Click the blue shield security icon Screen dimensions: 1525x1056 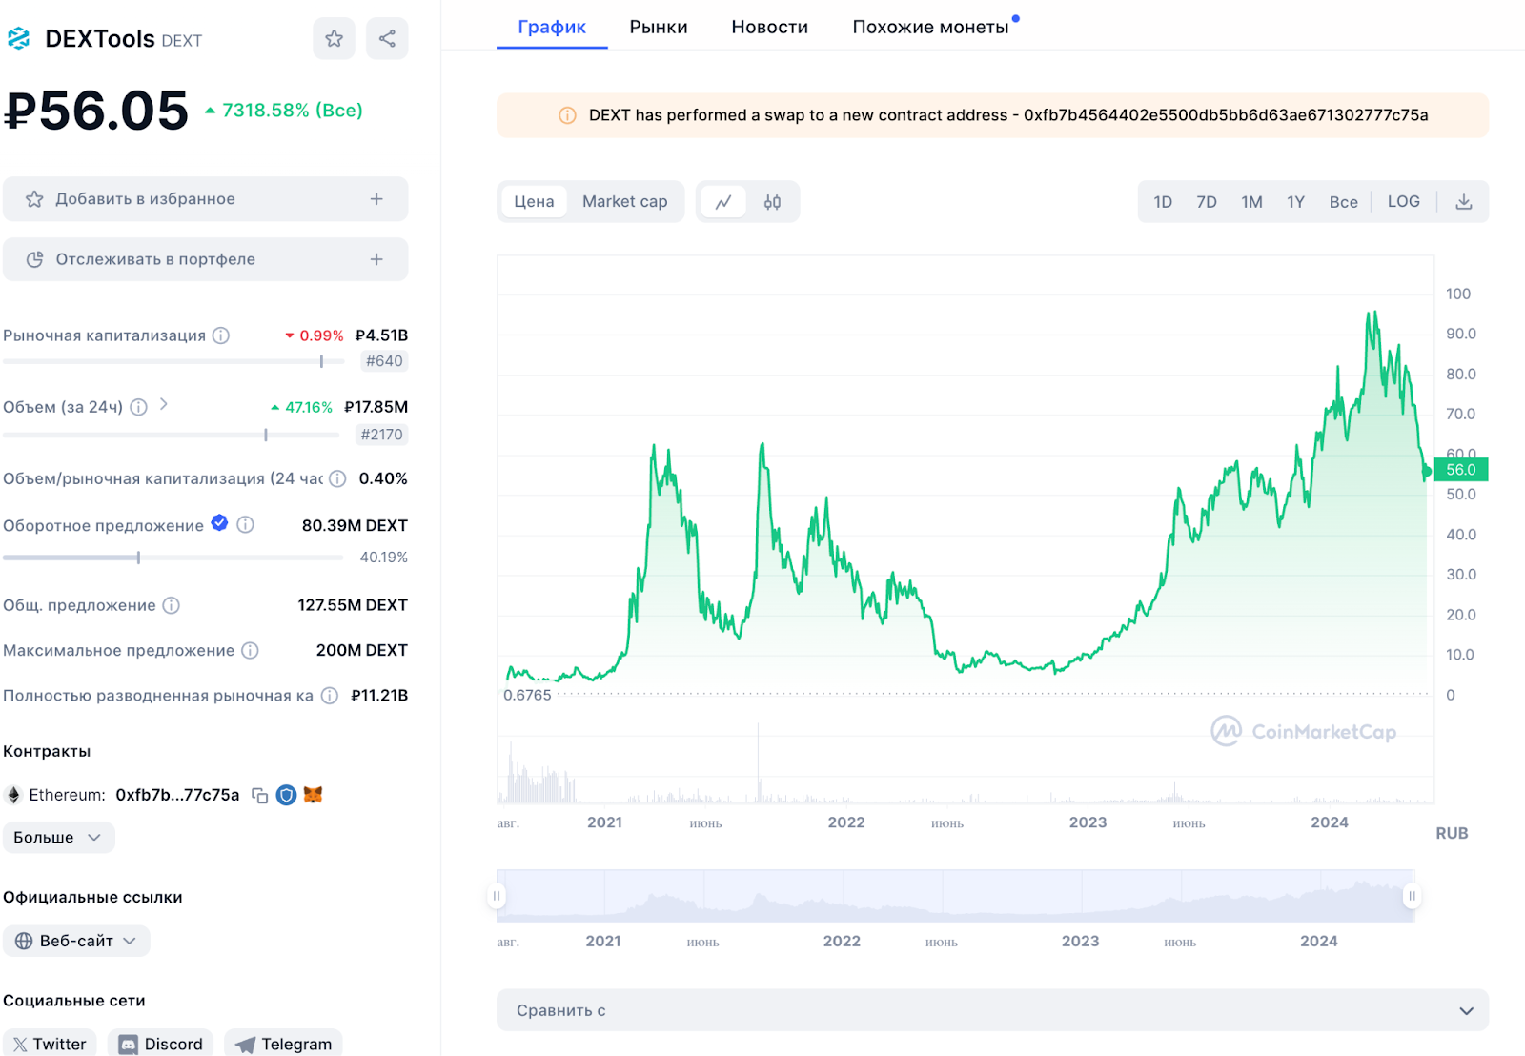pyautogui.click(x=286, y=795)
